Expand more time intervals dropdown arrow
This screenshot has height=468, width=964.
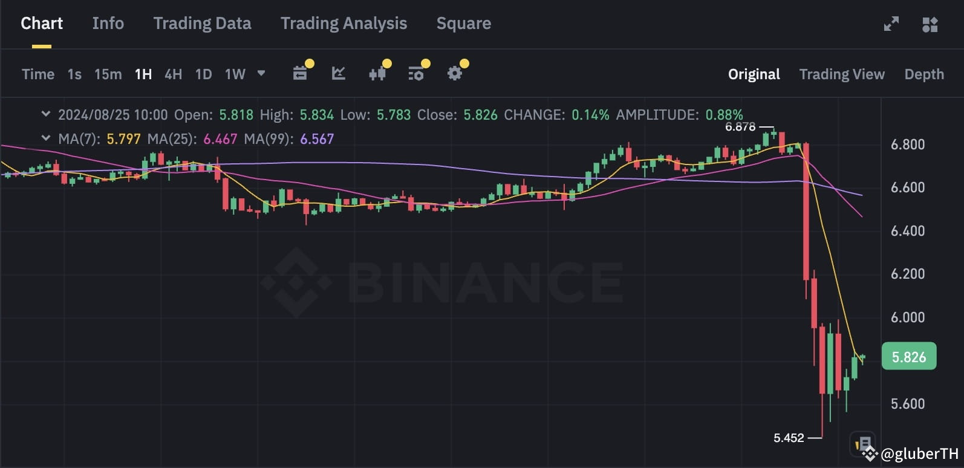(x=261, y=73)
